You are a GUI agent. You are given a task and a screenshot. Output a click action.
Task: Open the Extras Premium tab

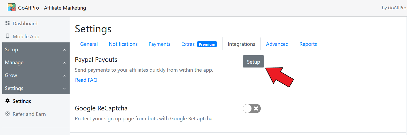click(x=188, y=44)
